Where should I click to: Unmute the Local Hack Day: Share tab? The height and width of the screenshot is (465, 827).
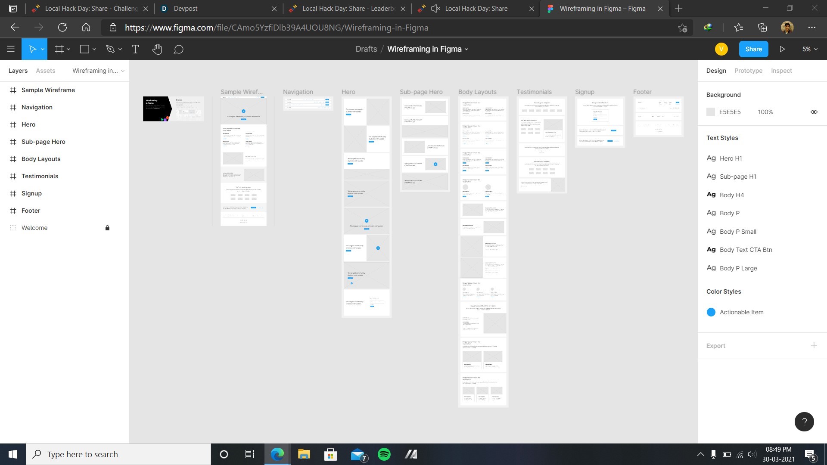435,9
